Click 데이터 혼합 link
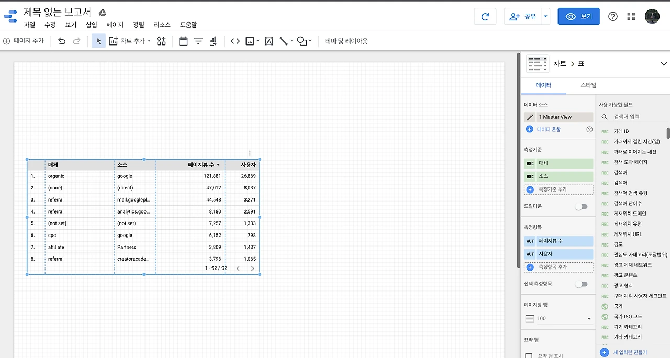Screen dimensions: 670x358 tap(549, 129)
